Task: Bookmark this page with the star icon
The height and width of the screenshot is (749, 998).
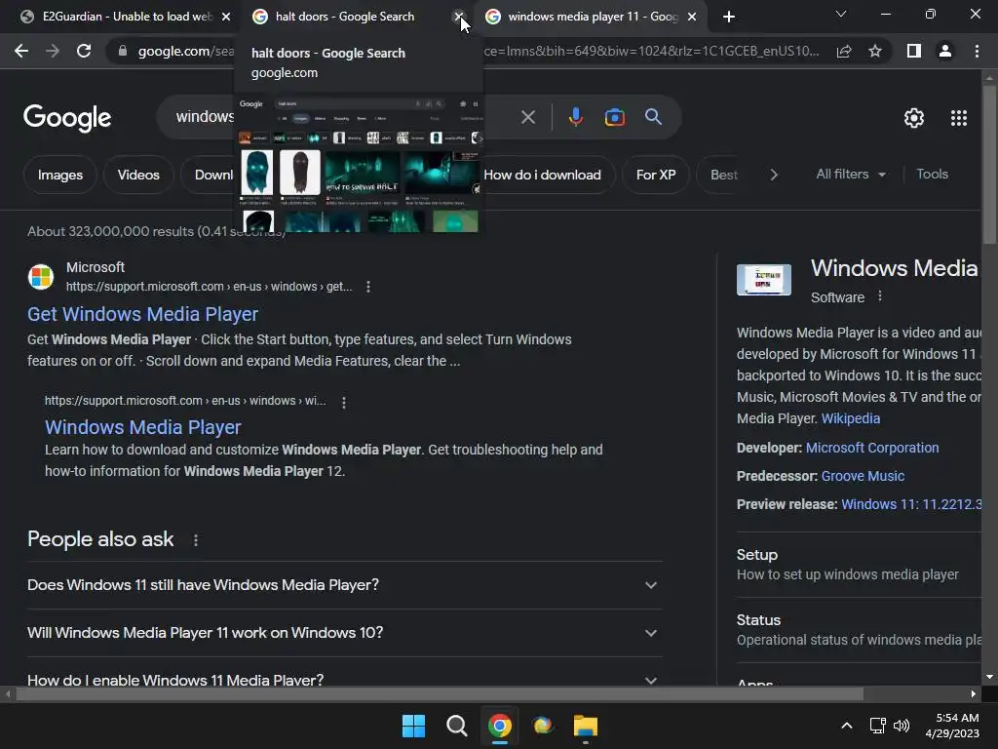Action: pos(875,51)
